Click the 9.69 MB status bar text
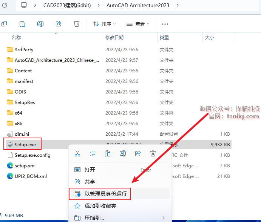Screen dimensions: 261x222 click(14, 215)
